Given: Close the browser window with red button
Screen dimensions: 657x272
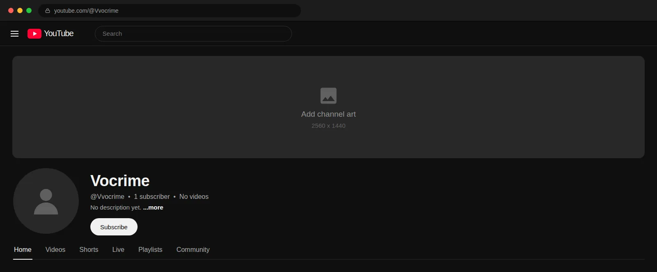Looking at the screenshot, I should coord(11,11).
